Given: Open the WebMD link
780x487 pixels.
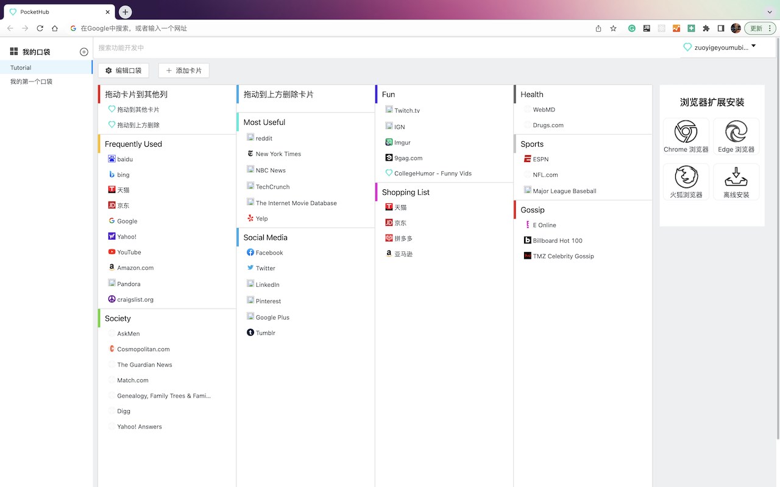Looking at the screenshot, I should tap(544, 110).
